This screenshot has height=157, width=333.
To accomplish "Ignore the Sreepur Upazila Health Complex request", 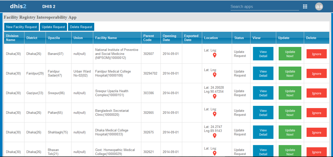I will pos(316,93).
